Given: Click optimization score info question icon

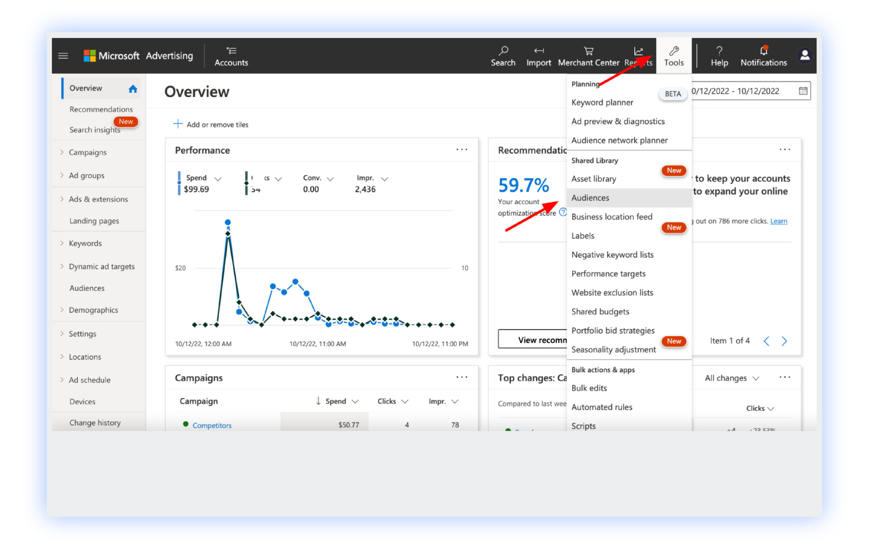Looking at the screenshot, I should (562, 212).
